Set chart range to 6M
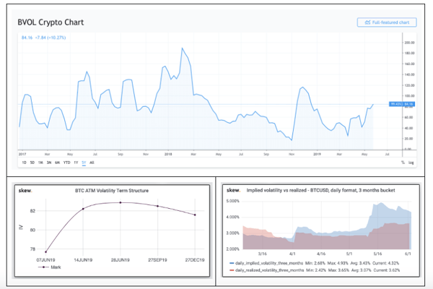433x289 pixels. [x=58, y=162]
